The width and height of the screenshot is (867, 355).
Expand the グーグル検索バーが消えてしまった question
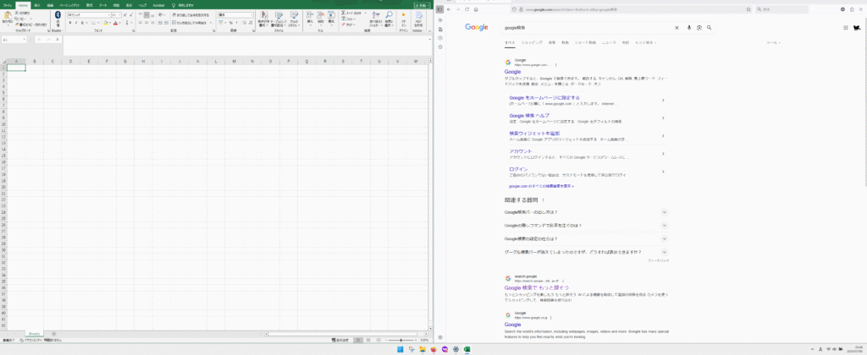tap(586, 252)
